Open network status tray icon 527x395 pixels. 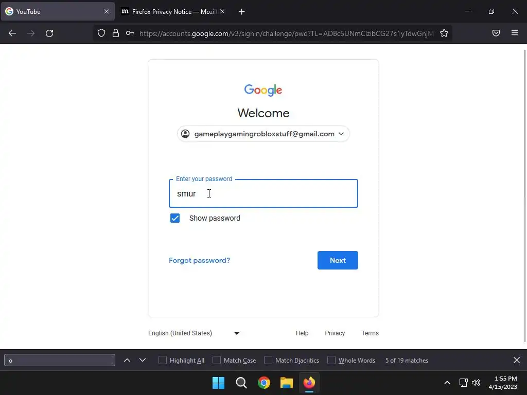pos(464,383)
